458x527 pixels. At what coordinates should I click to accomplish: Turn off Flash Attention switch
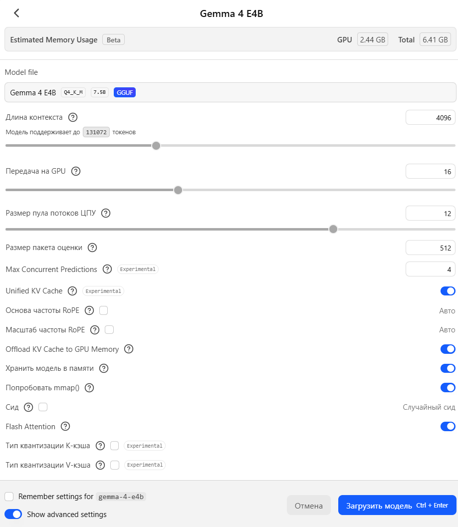(x=448, y=427)
